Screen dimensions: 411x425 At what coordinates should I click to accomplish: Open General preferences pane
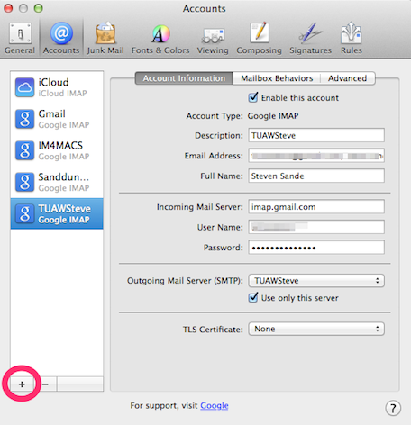coord(20,38)
